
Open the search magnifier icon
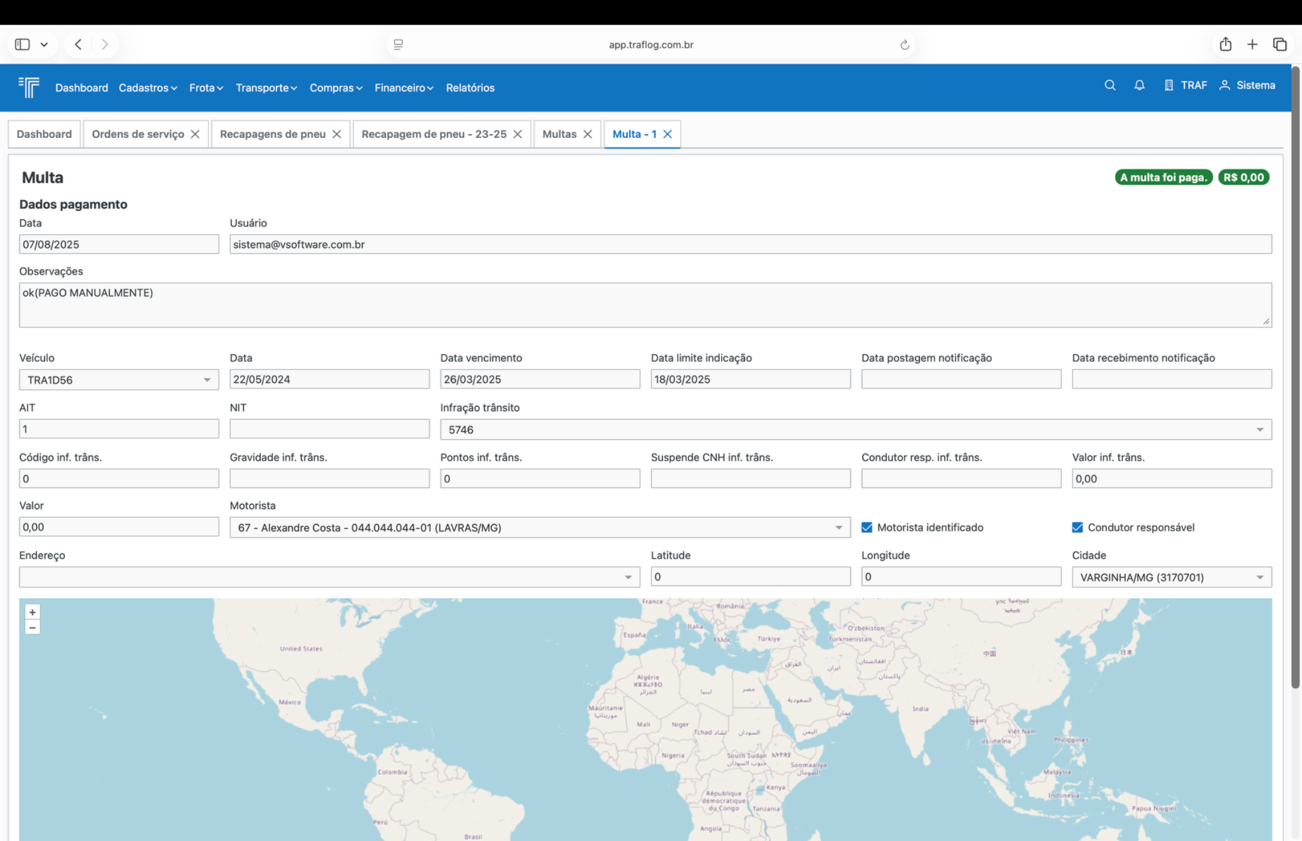pos(1110,85)
